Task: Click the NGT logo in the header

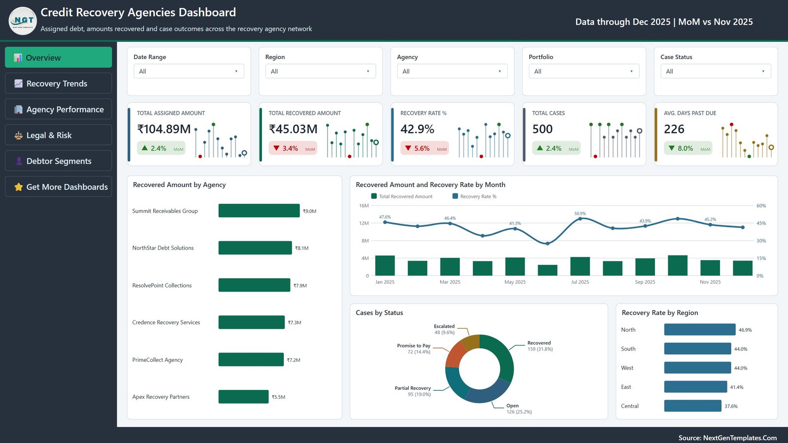Action: tap(23, 21)
